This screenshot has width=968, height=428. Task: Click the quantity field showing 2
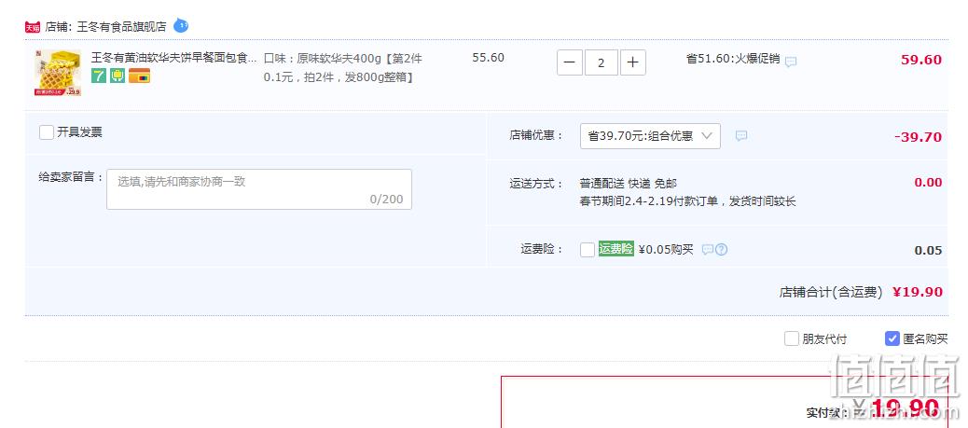(x=602, y=62)
